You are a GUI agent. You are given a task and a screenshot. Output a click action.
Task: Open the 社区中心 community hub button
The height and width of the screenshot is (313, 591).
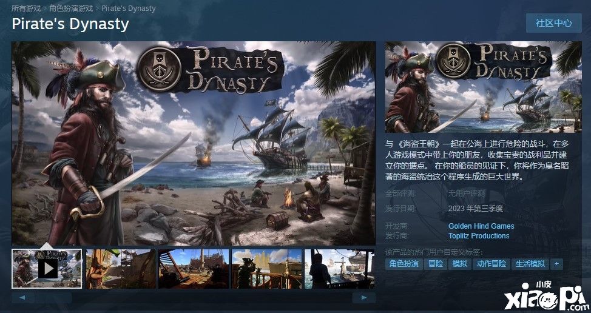(x=554, y=23)
